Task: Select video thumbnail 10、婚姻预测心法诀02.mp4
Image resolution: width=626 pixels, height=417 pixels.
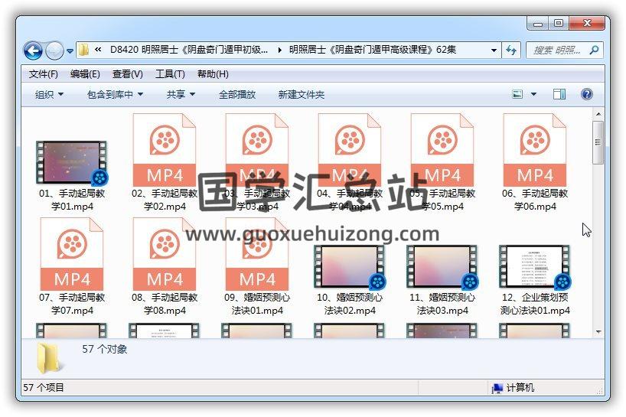Action: [x=350, y=266]
